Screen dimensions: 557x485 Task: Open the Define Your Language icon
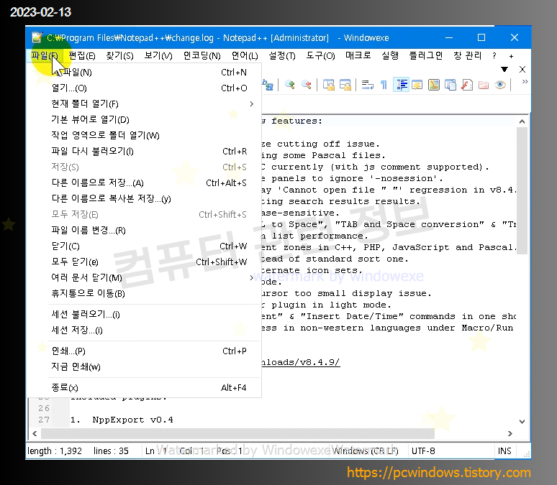pos(417,86)
